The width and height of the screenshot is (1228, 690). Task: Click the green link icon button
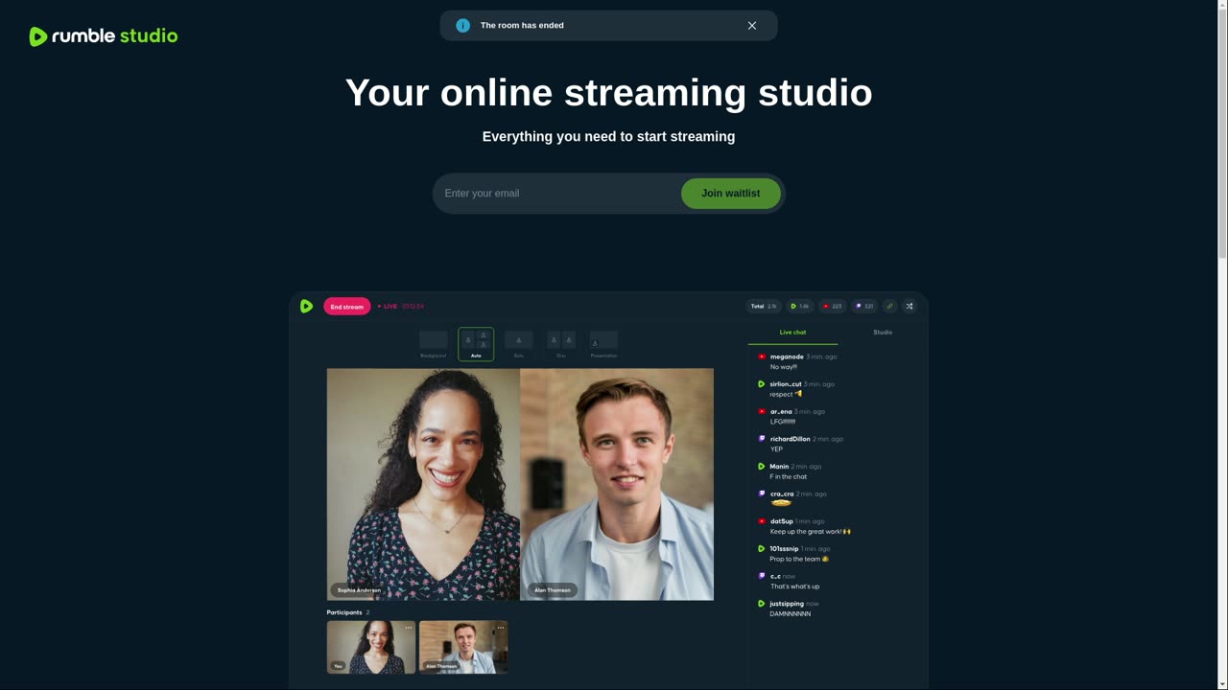click(x=889, y=307)
